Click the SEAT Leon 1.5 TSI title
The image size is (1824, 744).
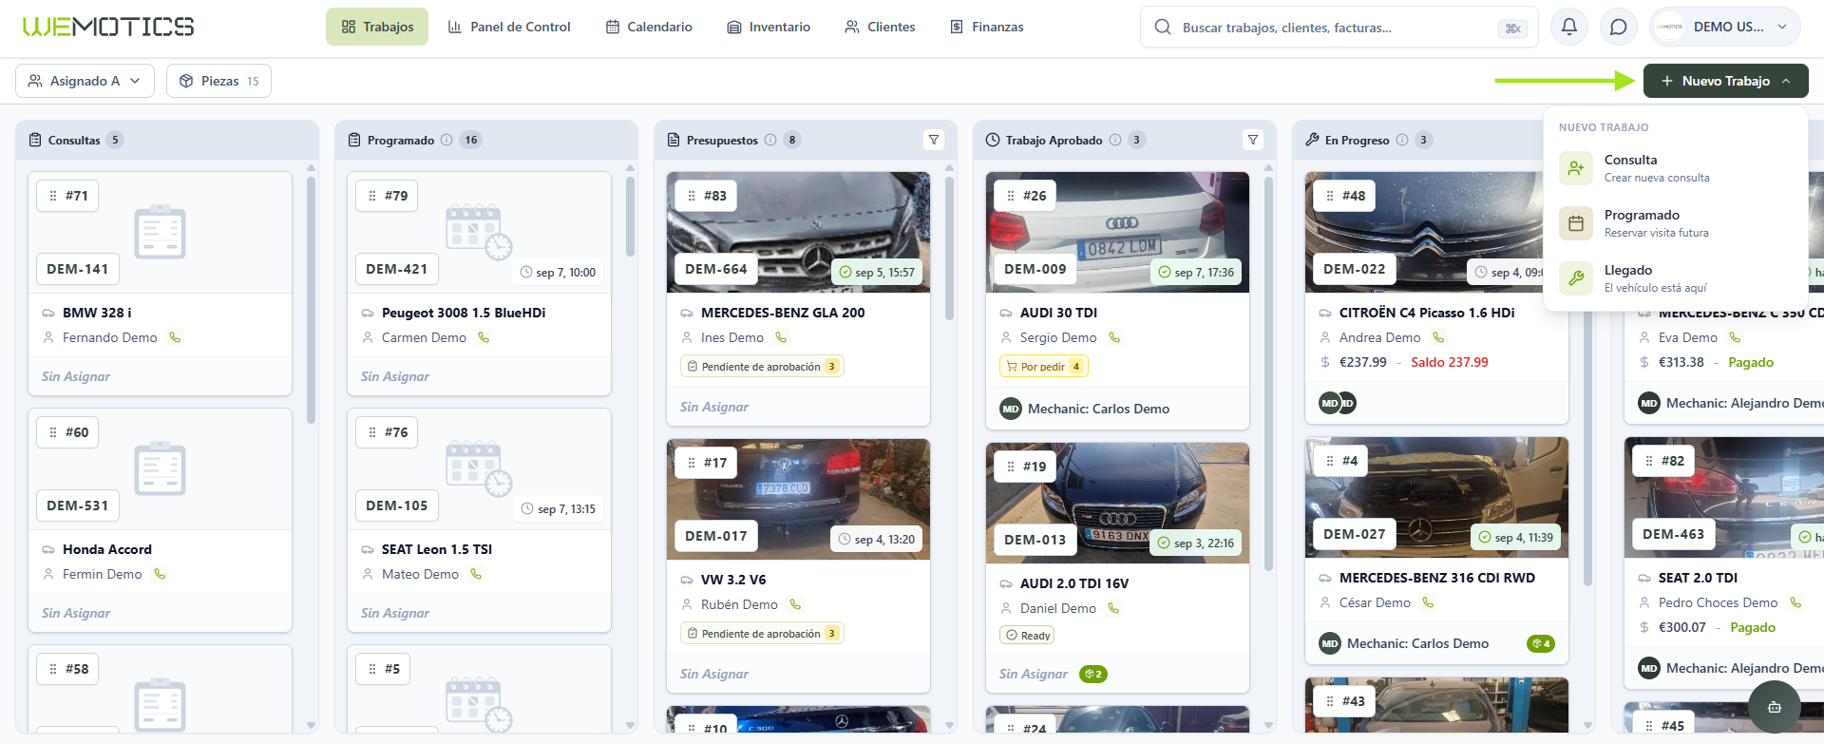pos(437,549)
